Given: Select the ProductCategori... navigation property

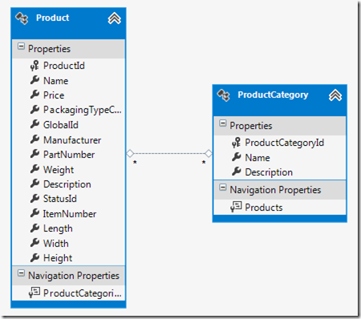Looking at the screenshot, I should coord(83,293).
